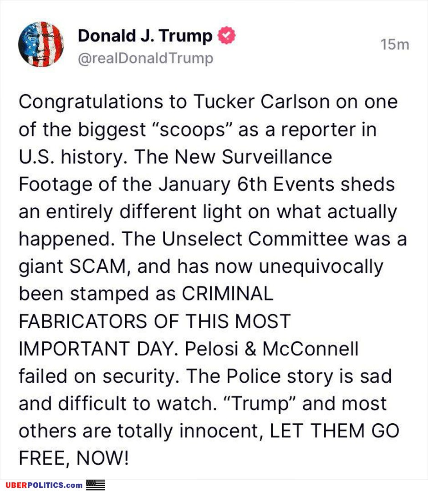Open the Donald J. Trump display name
428x491 pixels.
pyautogui.click(x=145, y=36)
